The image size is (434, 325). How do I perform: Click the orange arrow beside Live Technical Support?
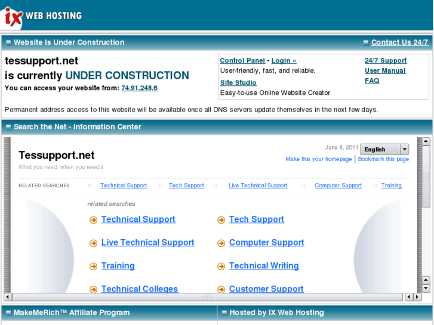[93, 243]
